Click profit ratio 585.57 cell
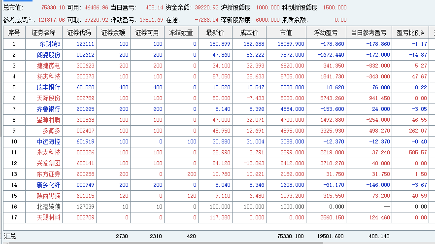The height and width of the screenshot is (244, 435). pyautogui.click(x=418, y=152)
